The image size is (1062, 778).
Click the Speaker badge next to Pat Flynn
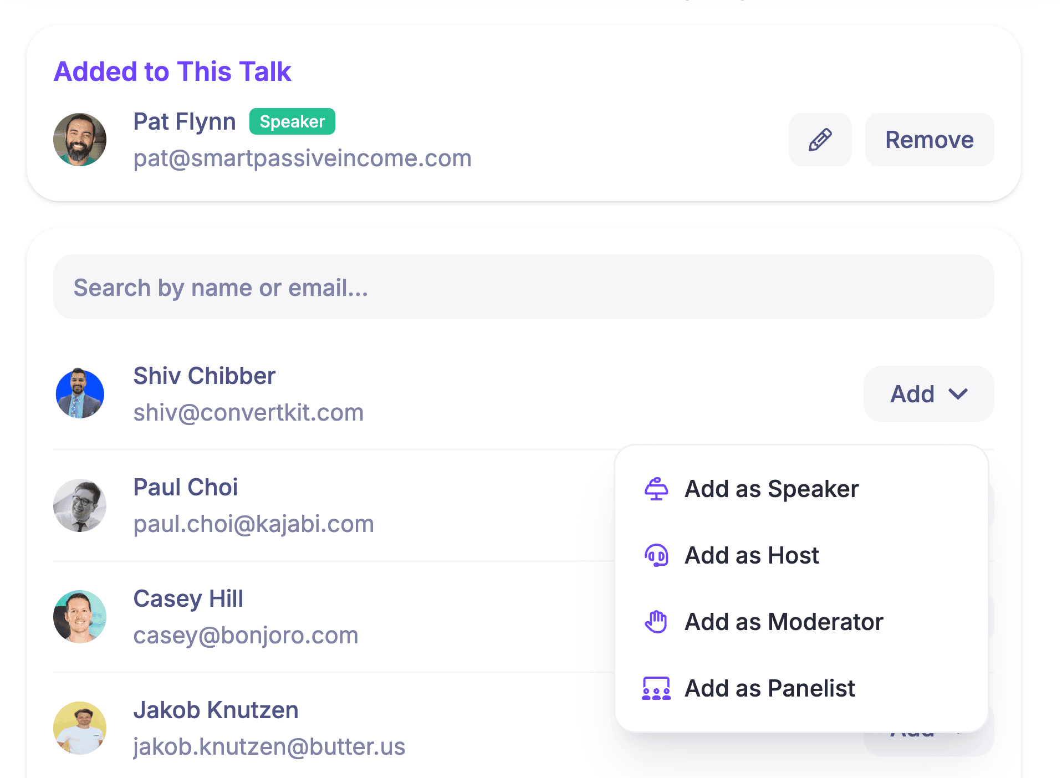(292, 121)
